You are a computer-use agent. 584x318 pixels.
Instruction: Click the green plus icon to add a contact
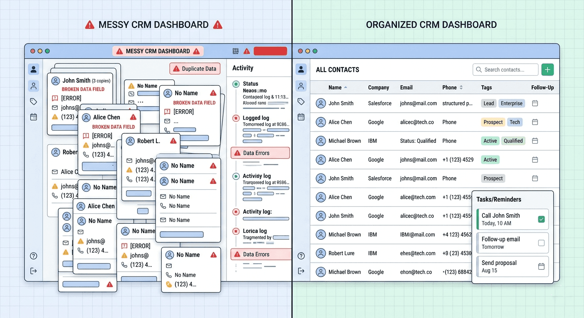547,69
